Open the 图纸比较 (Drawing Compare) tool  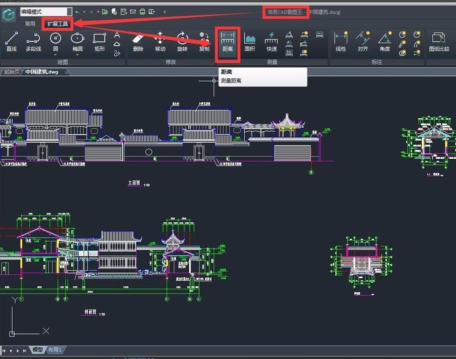pyautogui.click(x=438, y=41)
